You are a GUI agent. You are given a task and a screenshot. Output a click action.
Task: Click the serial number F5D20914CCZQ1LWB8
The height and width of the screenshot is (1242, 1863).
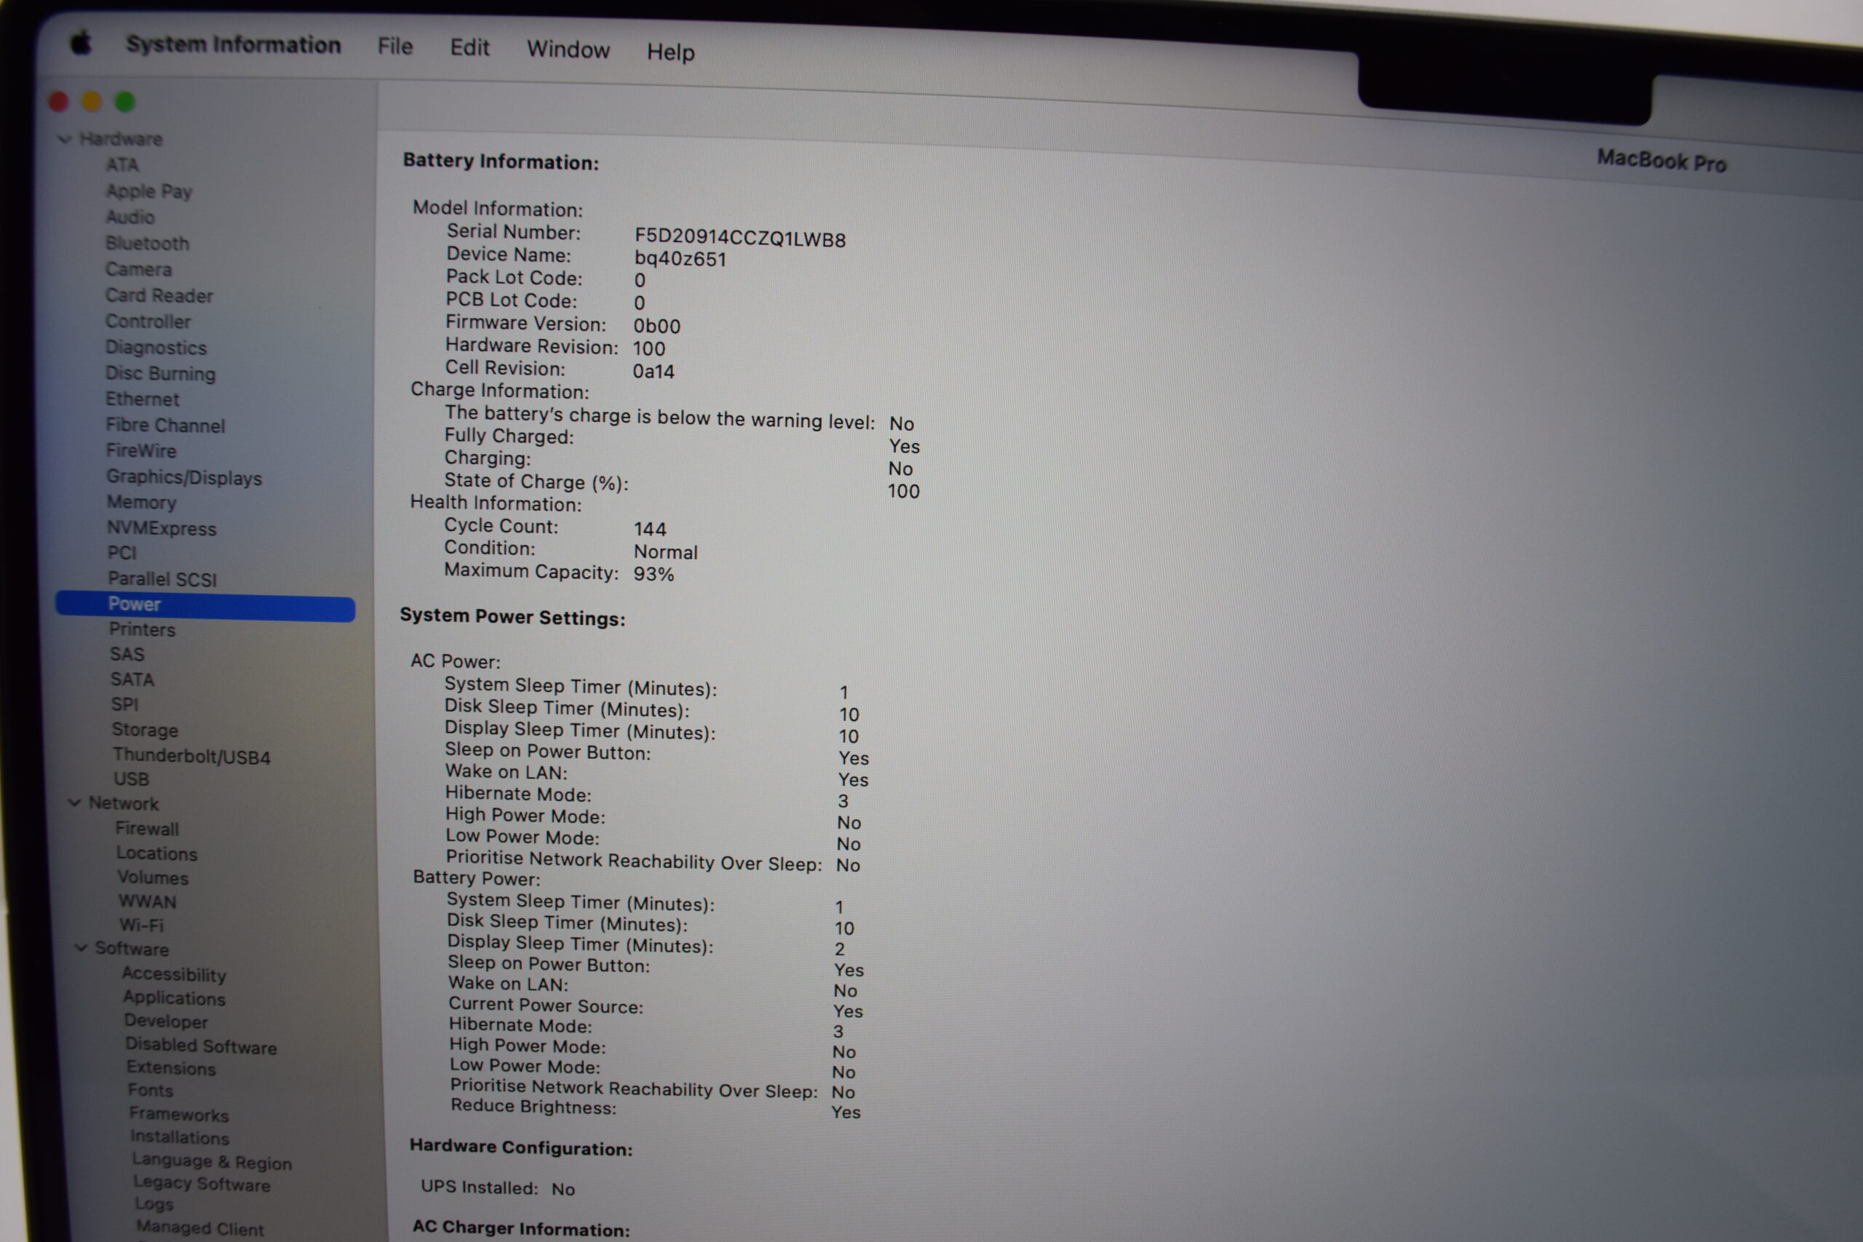click(x=741, y=239)
